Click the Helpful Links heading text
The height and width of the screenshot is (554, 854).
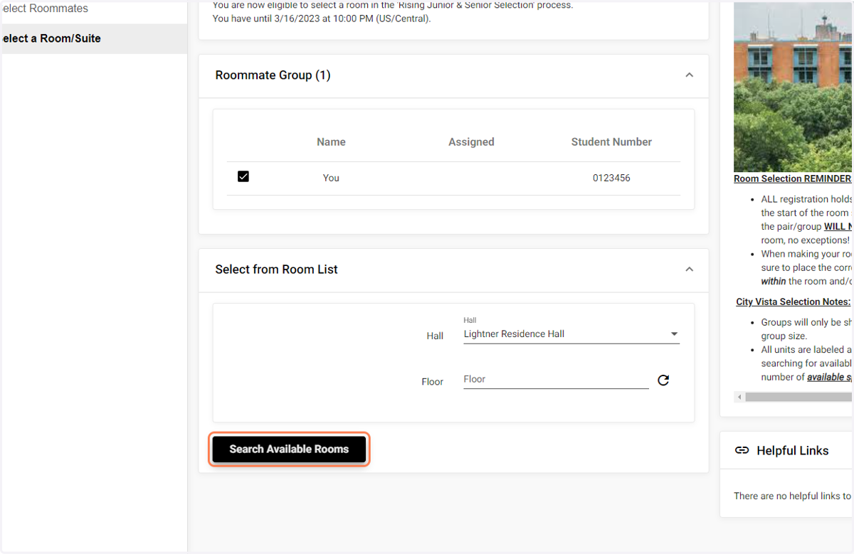[793, 450]
